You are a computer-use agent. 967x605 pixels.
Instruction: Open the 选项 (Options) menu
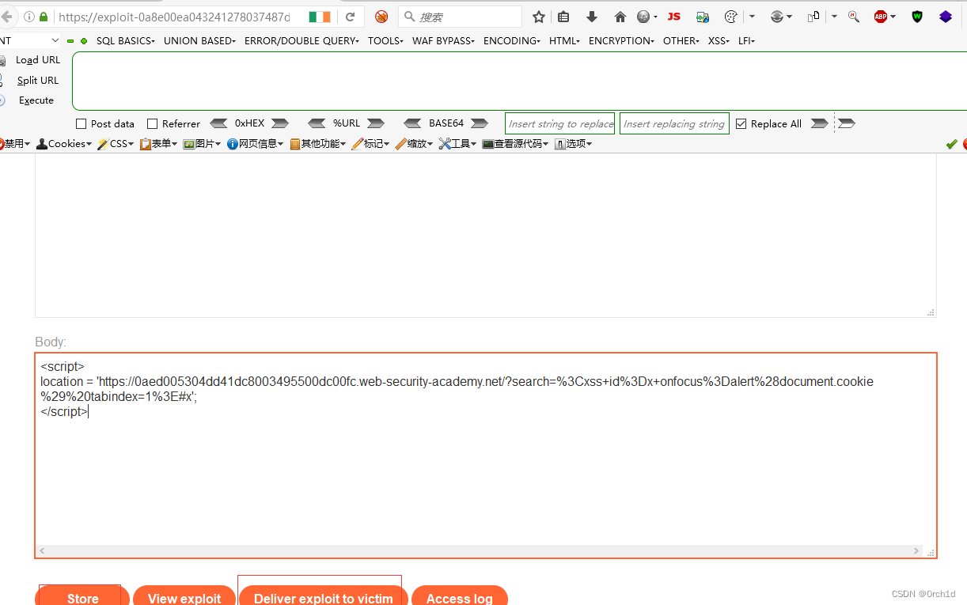574,144
